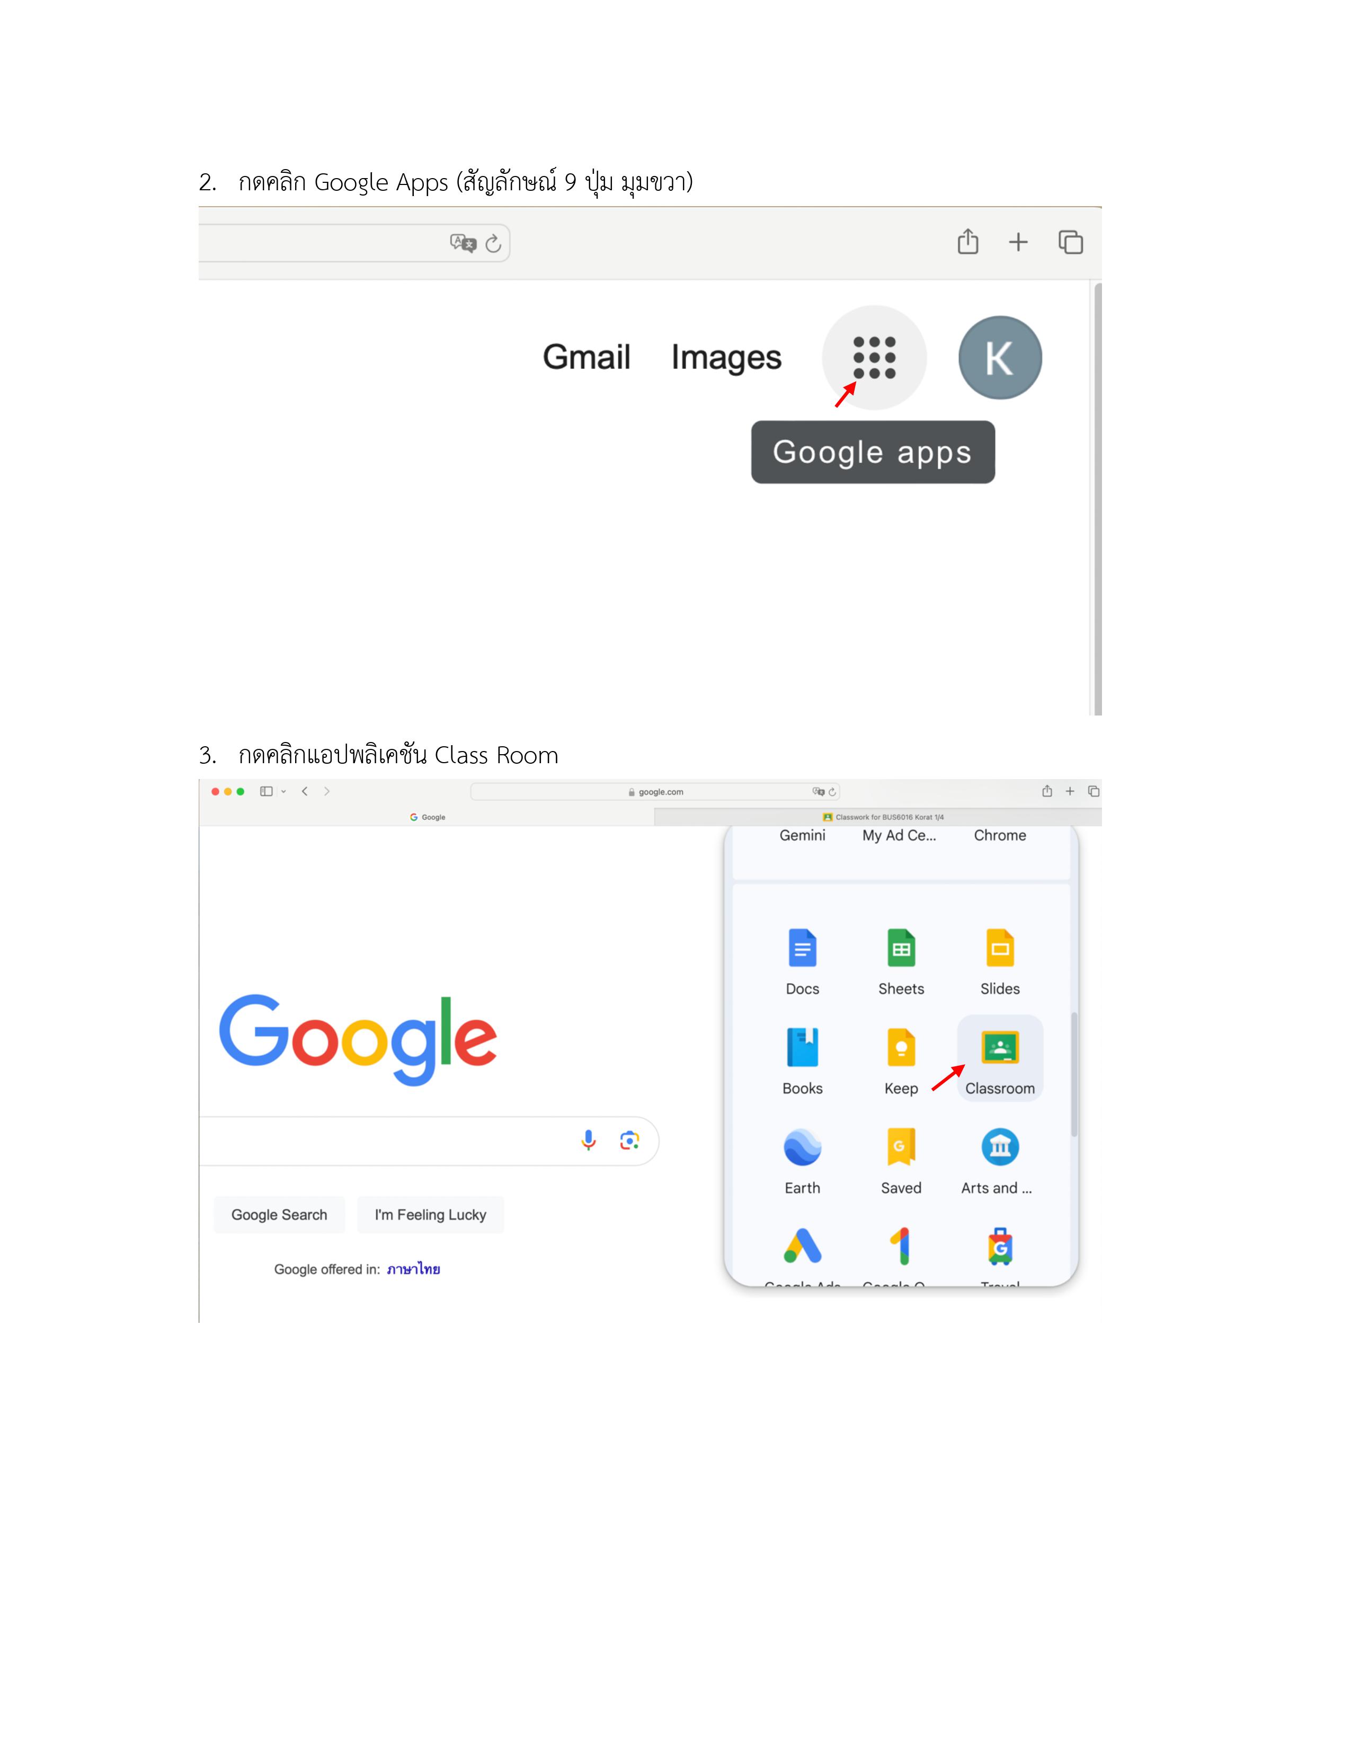Screen dimensions: 1351x1749
Task: Click the Gmail link
Action: pos(586,357)
